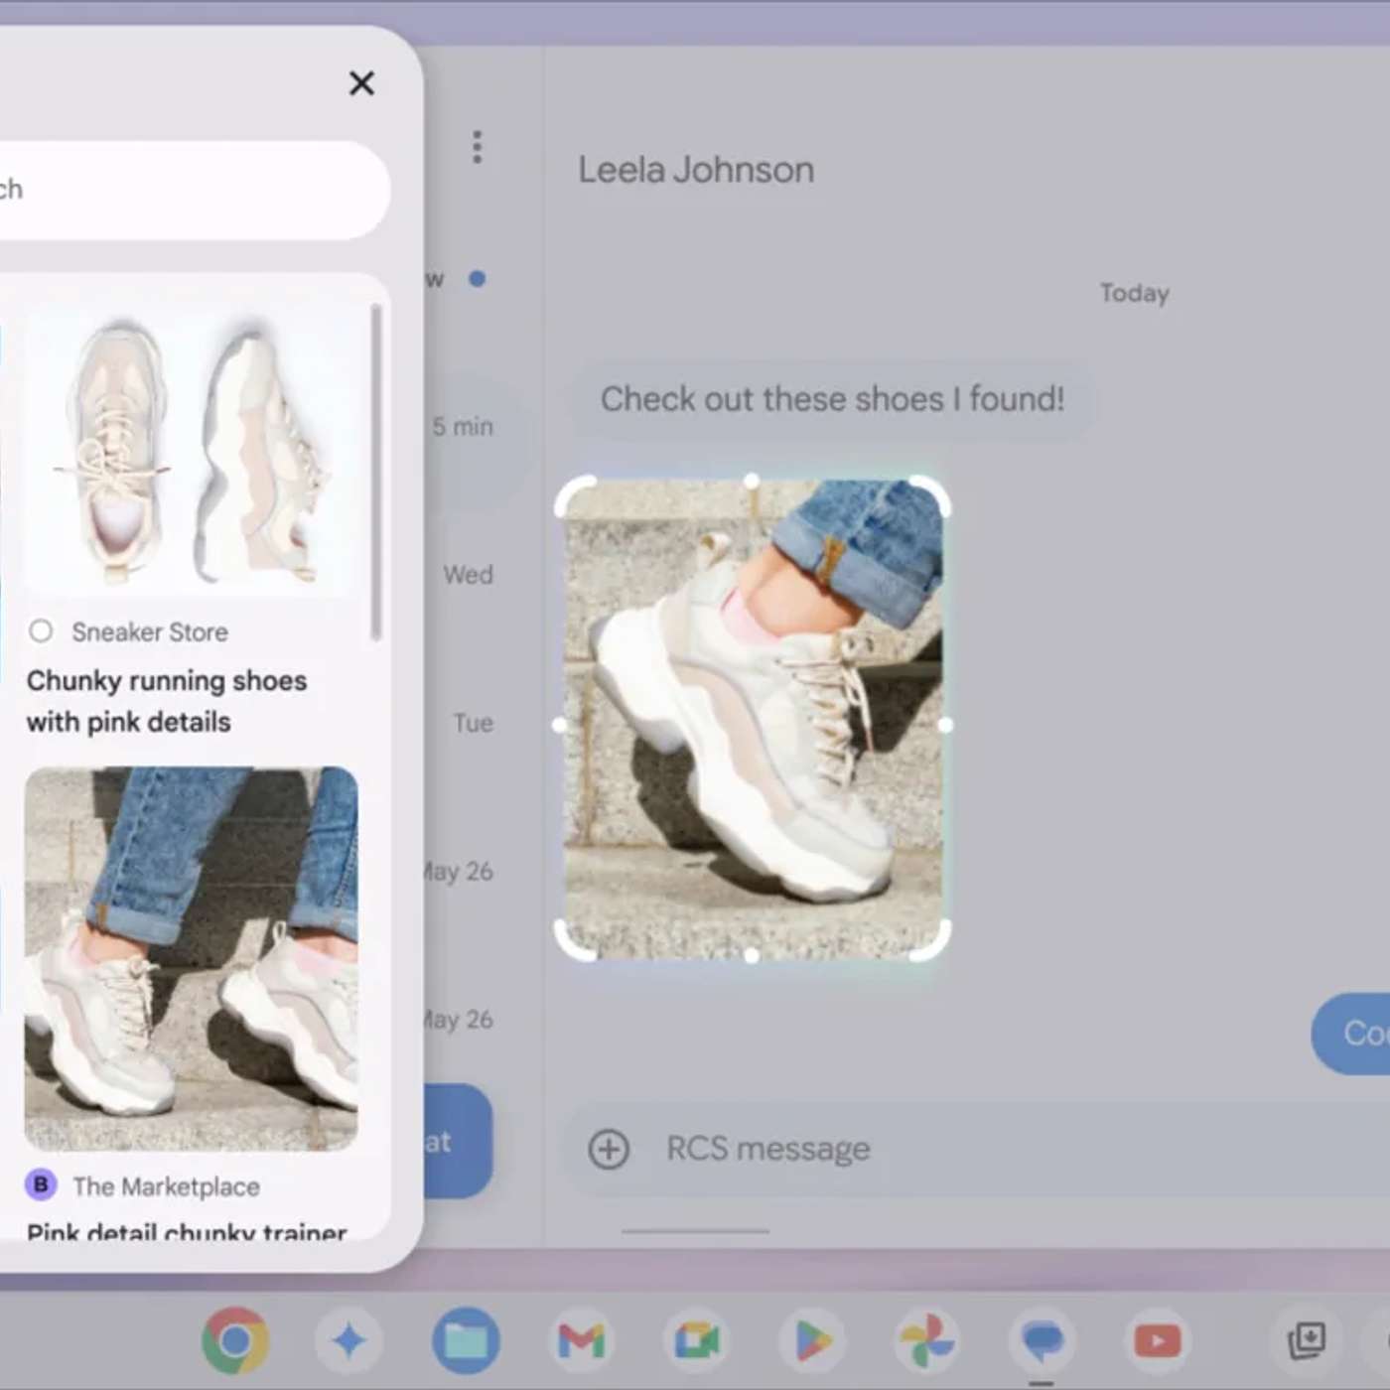Open Google Play Store
The width and height of the screenshot is (1390, 1390).
tap(812, 1340)
